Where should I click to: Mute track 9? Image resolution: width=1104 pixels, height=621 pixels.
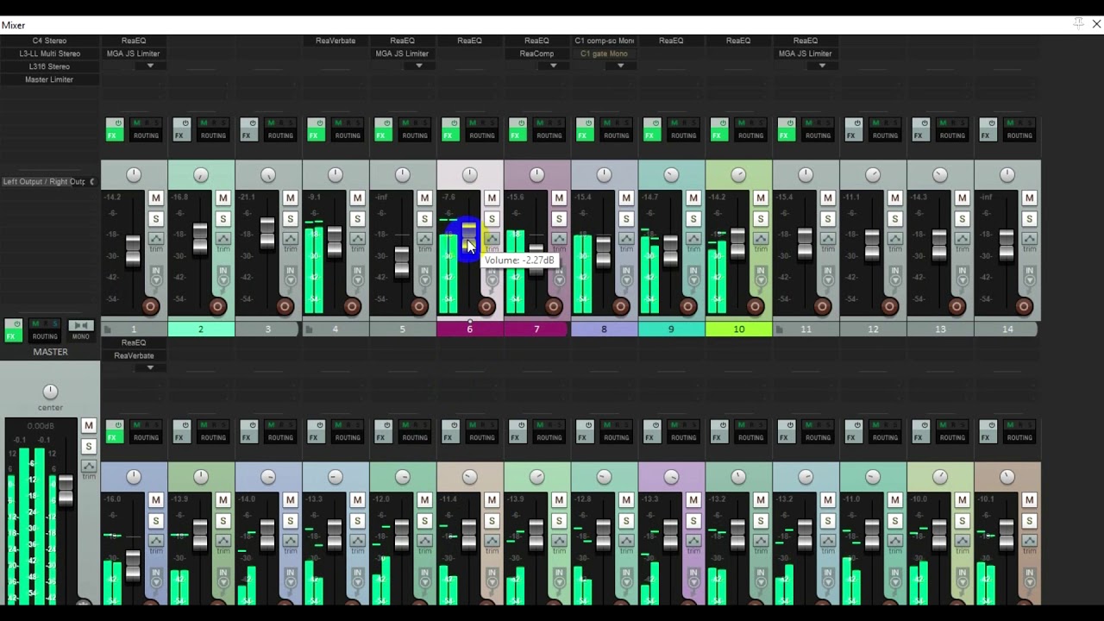(694, 198)
